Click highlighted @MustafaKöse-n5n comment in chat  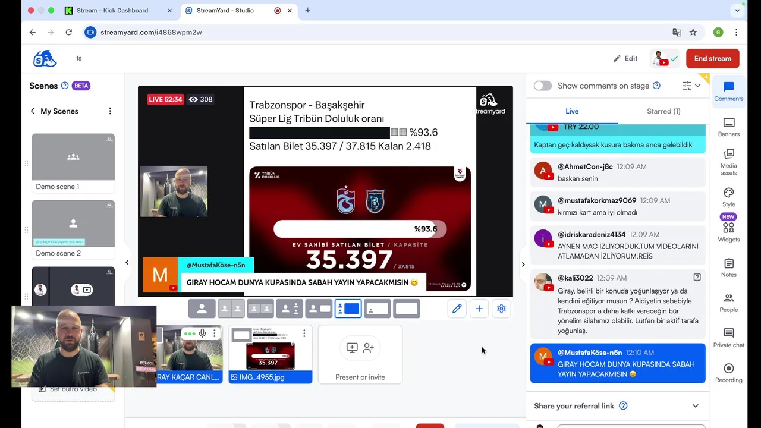click(x=618, y=363)
